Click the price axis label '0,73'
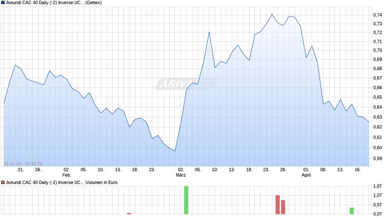The height and width of the screenshot is (218, 389). [377, 24]
